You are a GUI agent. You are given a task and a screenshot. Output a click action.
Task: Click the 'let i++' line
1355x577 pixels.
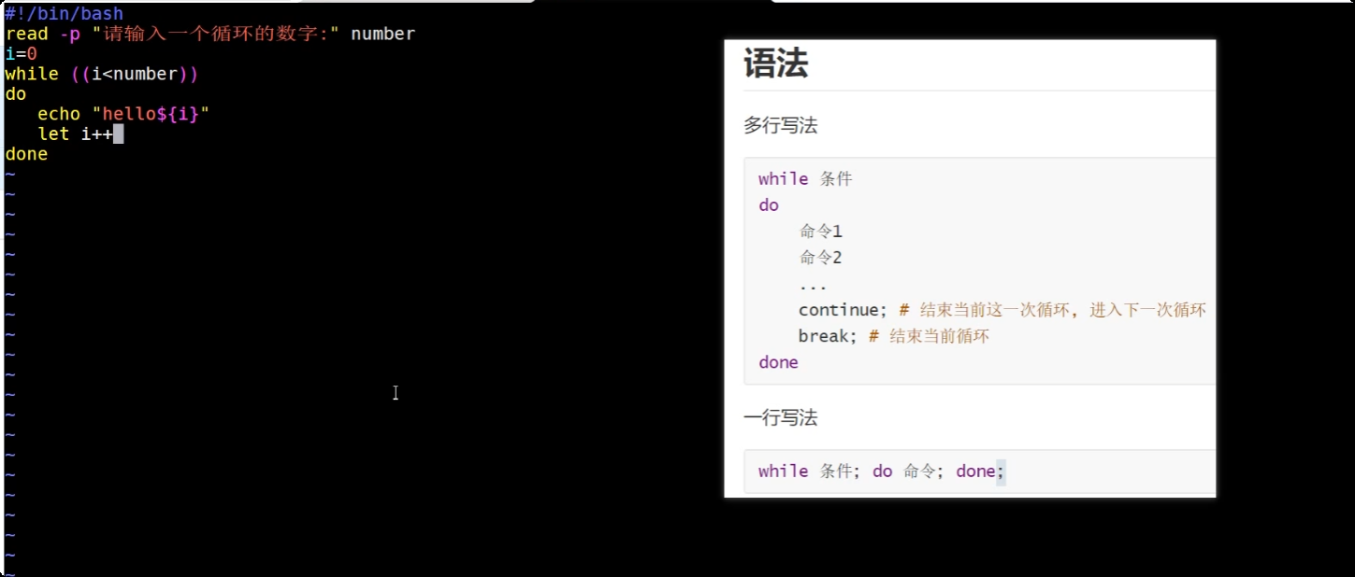click(75, 134)
